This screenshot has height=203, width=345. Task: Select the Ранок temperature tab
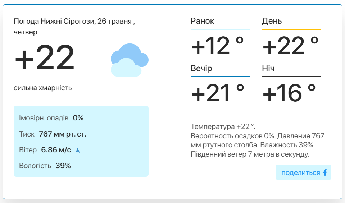[203, 21]
